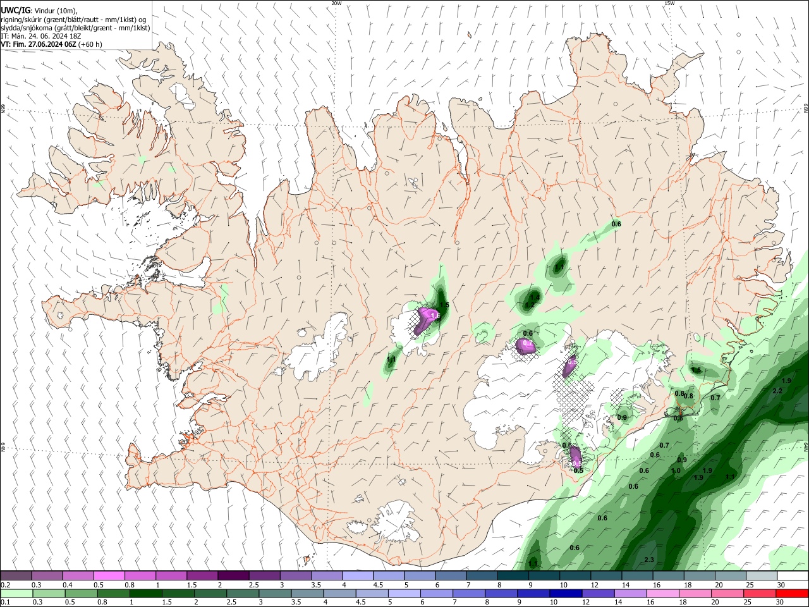809x607 pixels.
Task: Click the 'VT: Fim. 27.06.2024 06Z' valid time
Action: tap(39, 44)
